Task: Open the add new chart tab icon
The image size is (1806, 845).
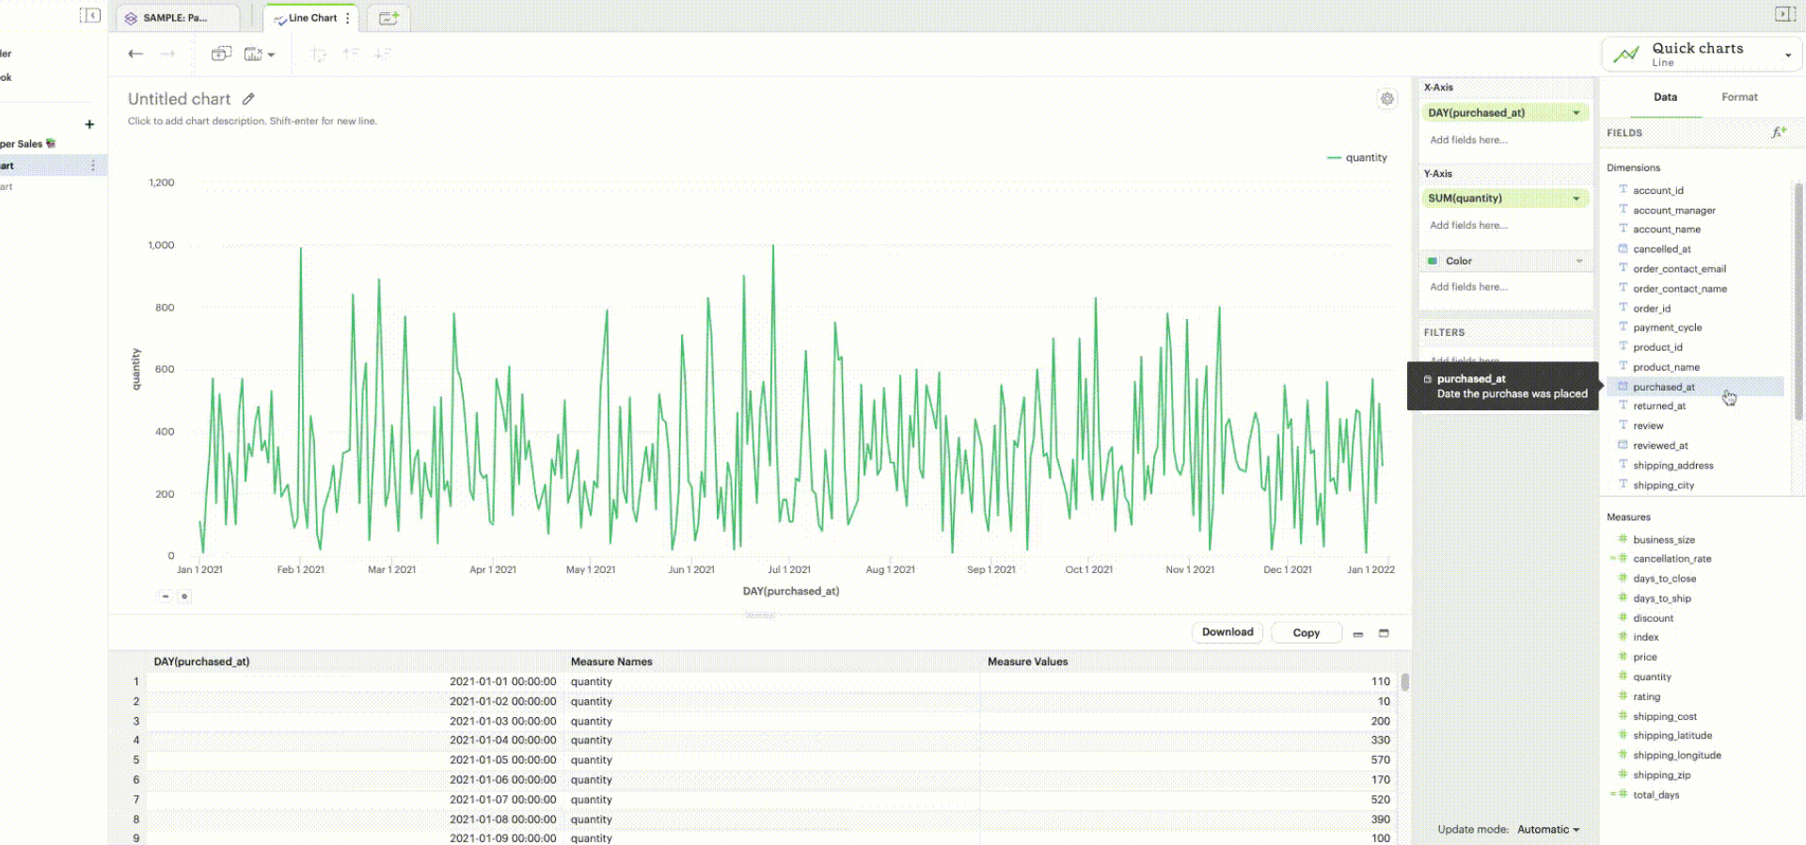Action: coord(388,18)
